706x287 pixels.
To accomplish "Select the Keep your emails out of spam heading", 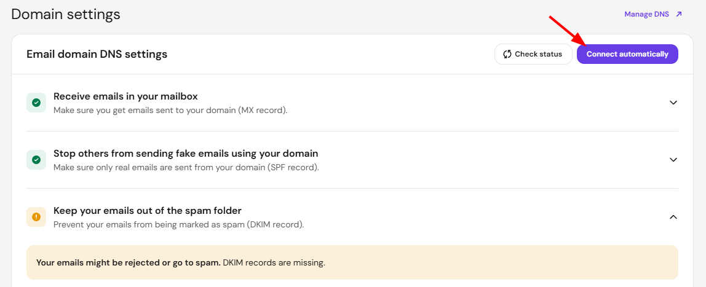I will point(148,211).
